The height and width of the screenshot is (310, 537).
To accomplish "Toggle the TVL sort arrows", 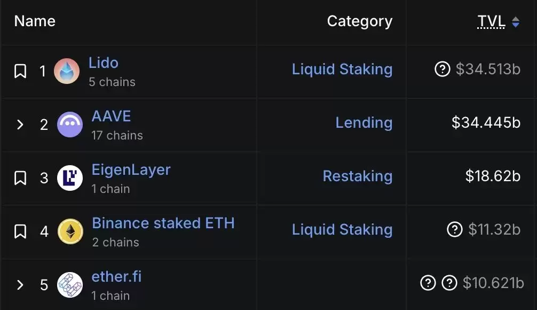I will 515,21.
